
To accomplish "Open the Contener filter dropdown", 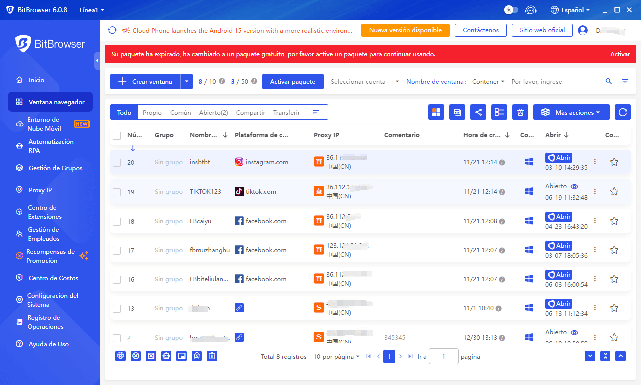I will (x=488, y=81).
